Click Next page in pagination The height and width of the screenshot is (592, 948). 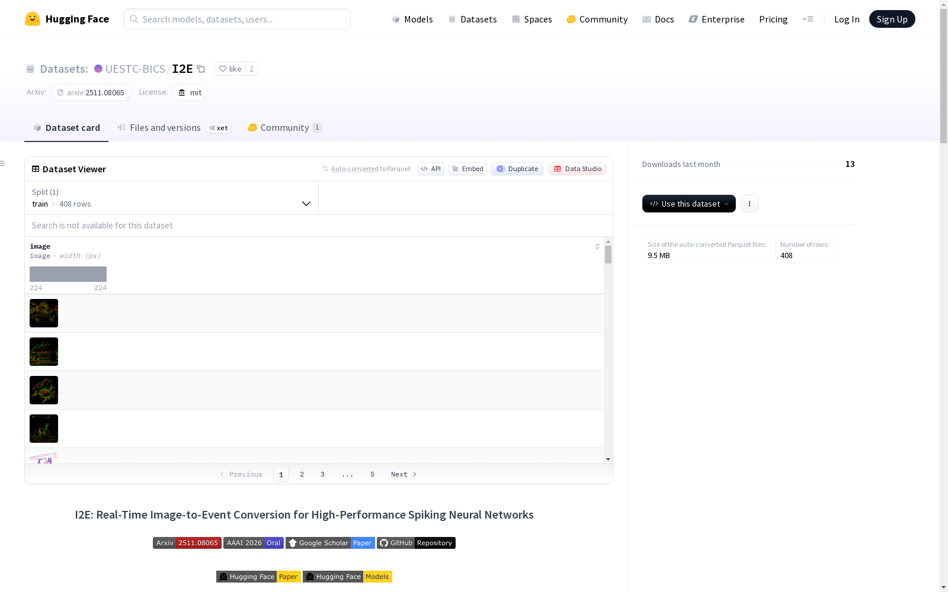(x=403, y=474)
